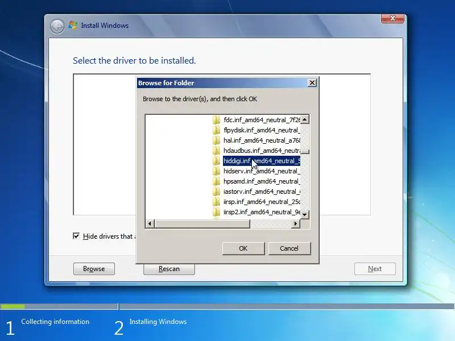455x341 pixels.
Task: Click the folder list scroll up arrow
Action: point(305,119)
